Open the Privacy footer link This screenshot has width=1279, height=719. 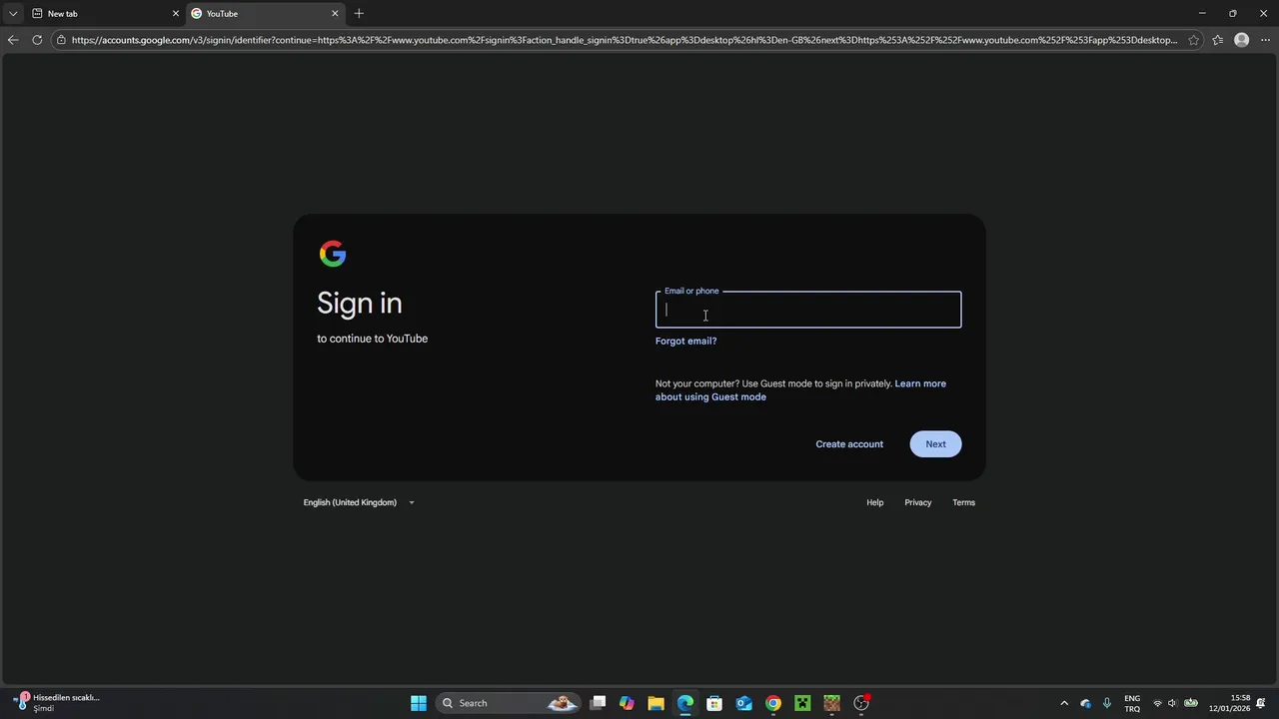(917, 502)
